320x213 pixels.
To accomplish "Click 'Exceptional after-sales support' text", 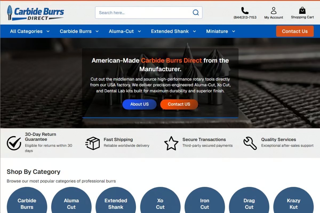I will tap(287, 146).
